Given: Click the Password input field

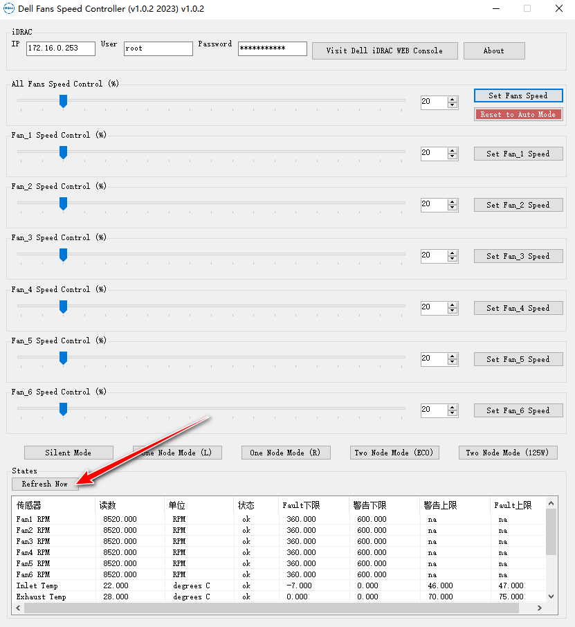Looking at the screenshot, I should [x=273, y=48].
